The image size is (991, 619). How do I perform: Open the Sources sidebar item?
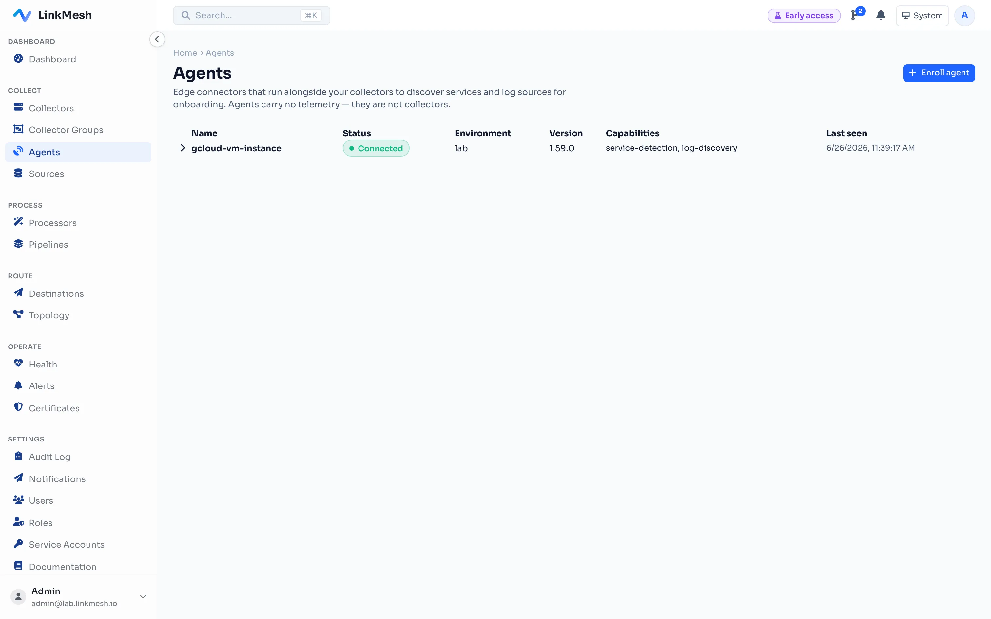(x=78, y=174)
